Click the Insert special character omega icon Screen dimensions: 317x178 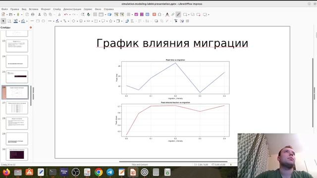pos(159,14)
